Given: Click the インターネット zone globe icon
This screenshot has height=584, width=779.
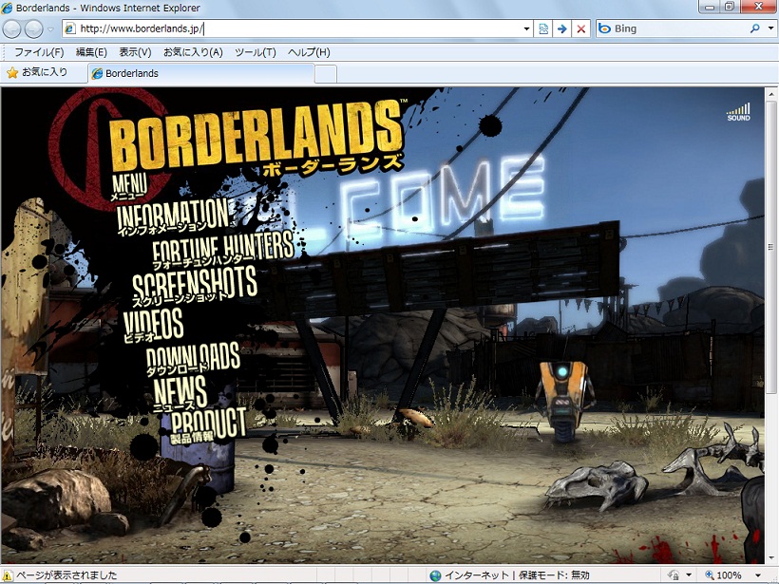Looking at the screenshot, I should 435,575.
